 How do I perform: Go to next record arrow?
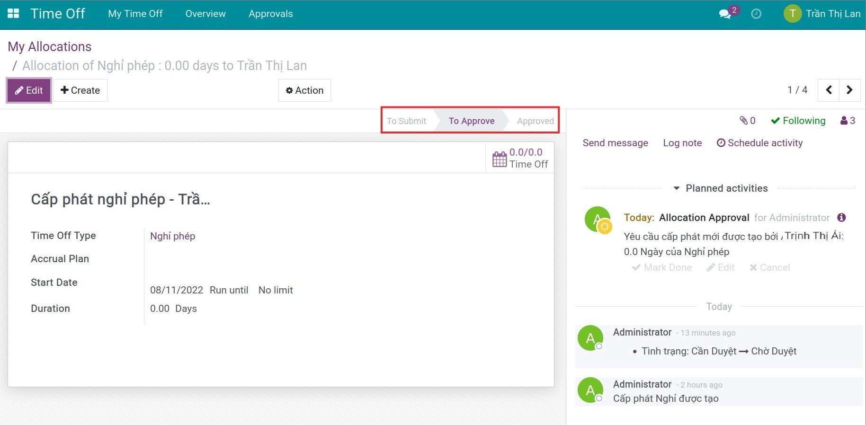point(849,90)
